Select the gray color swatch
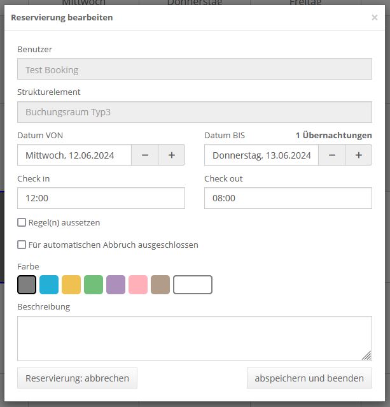The image size is (390, 407). click(27, 285)
